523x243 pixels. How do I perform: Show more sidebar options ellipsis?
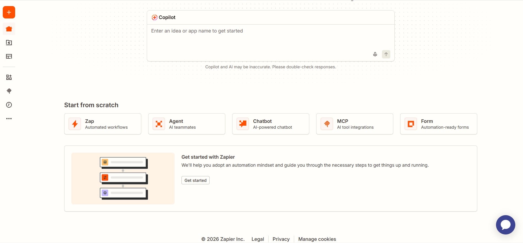pyautogui.click(x=9, y=119)
